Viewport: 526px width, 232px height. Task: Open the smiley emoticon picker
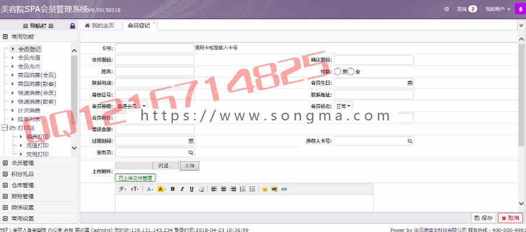265,189
